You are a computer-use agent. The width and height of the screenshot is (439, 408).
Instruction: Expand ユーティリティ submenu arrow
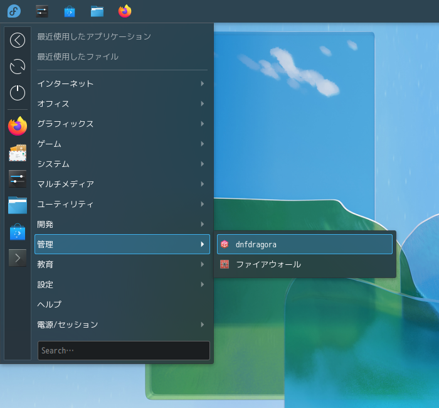(203, 204)
